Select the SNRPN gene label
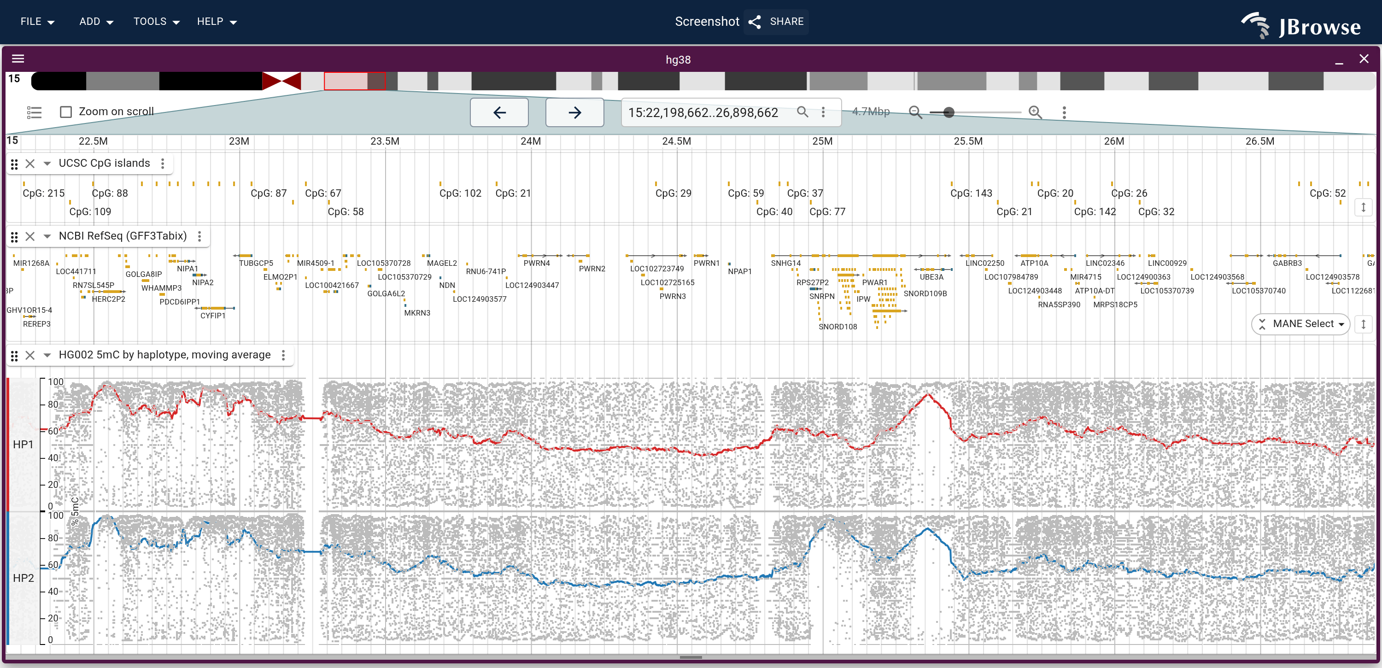Screen dimensions: 1382x668 pos(821,297)
